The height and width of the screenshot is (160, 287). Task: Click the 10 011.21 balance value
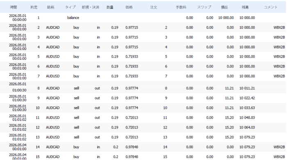click(247, 88)
